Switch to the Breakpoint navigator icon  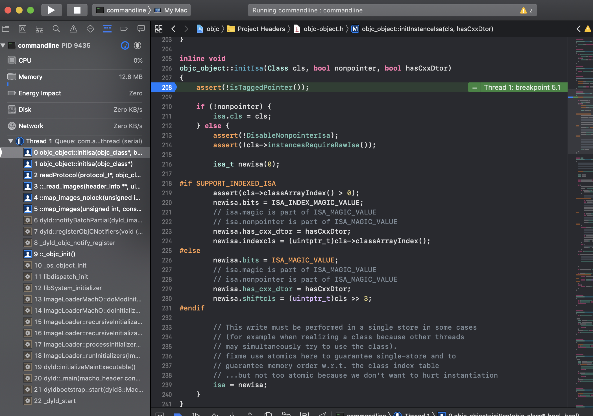point(124,29)
